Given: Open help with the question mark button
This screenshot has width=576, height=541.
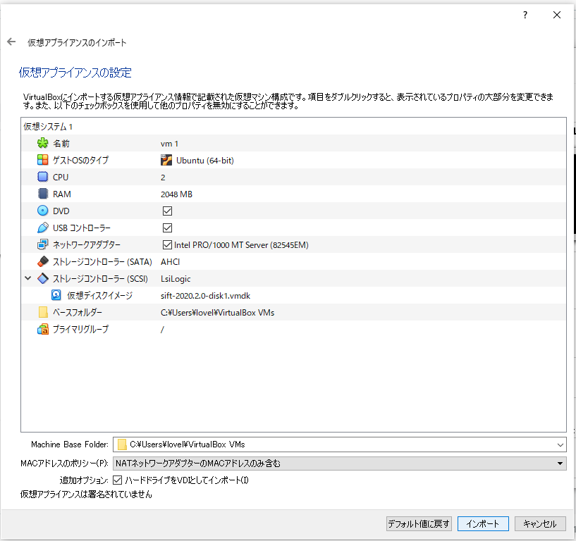Looking at the screenshot, I should 525,15.
